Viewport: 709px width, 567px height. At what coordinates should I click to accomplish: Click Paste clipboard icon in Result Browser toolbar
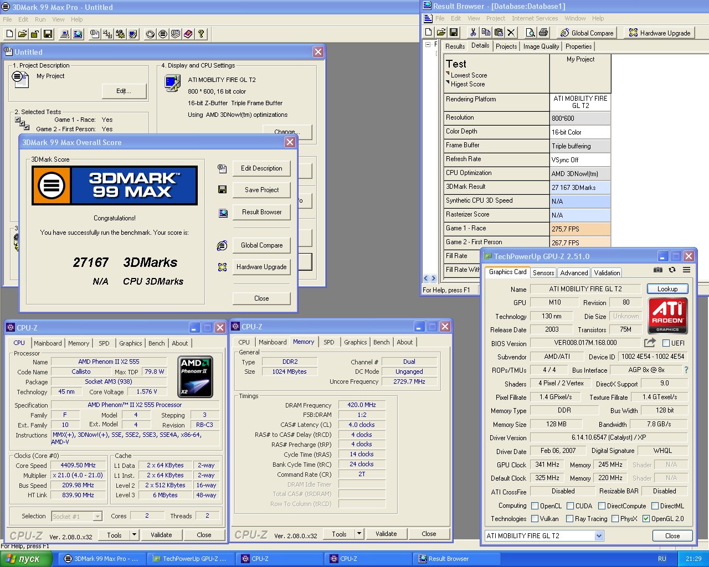point(499,33)
